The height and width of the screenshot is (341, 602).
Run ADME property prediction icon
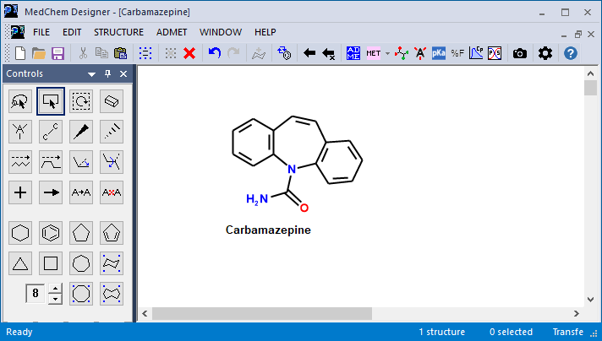353,53
